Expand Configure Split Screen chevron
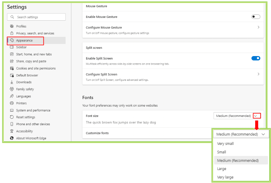Screen dimensions: 271x183 coord(259,74)
